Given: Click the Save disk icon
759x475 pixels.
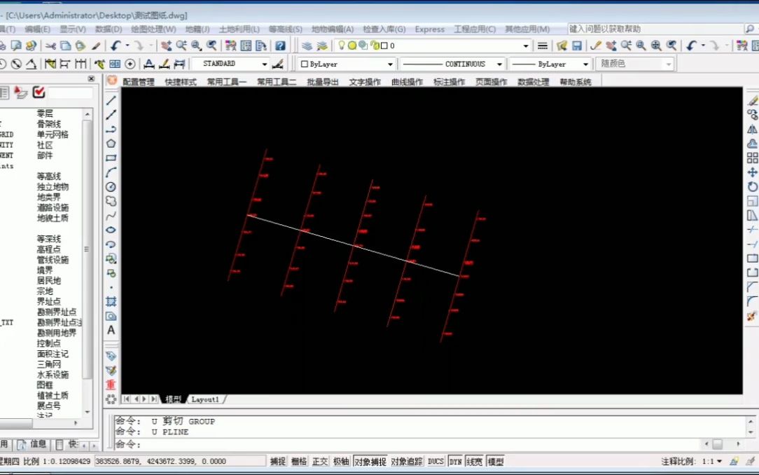Looking at the screenshot, I should point(576,46).
